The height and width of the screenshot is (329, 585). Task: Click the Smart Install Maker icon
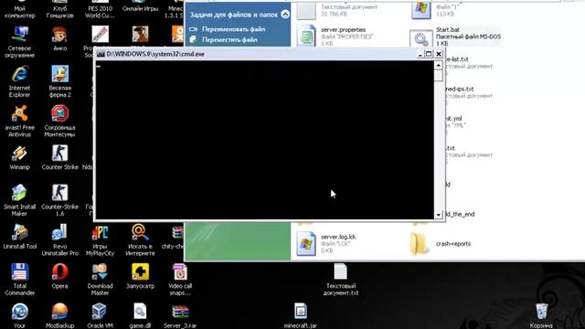pos(19,193)
